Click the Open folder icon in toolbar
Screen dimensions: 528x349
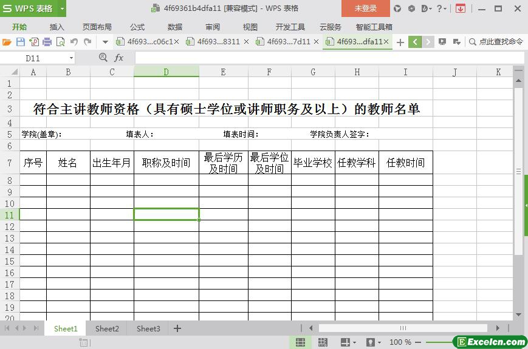[7, 42]
